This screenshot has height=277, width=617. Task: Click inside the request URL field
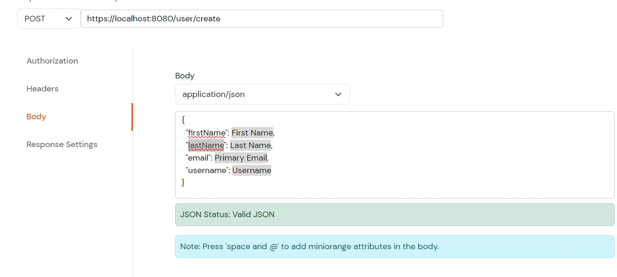[262, 19]
